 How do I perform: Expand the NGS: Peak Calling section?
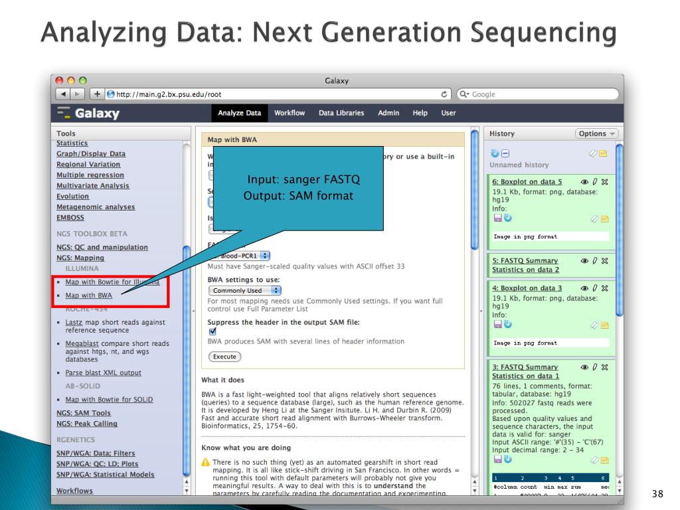tap(87, 424)
